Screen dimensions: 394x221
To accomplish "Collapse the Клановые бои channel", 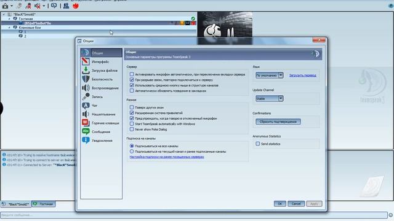I will pos(9,28).
